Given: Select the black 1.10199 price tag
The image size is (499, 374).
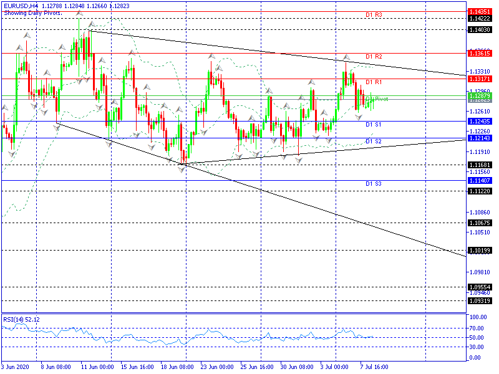Looking at the screenshot, I should [x=480, y=251].
